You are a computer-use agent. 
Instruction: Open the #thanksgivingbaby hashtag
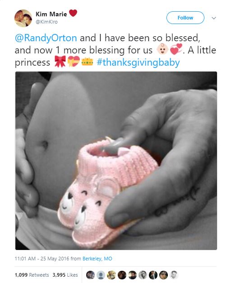point(138,62)
